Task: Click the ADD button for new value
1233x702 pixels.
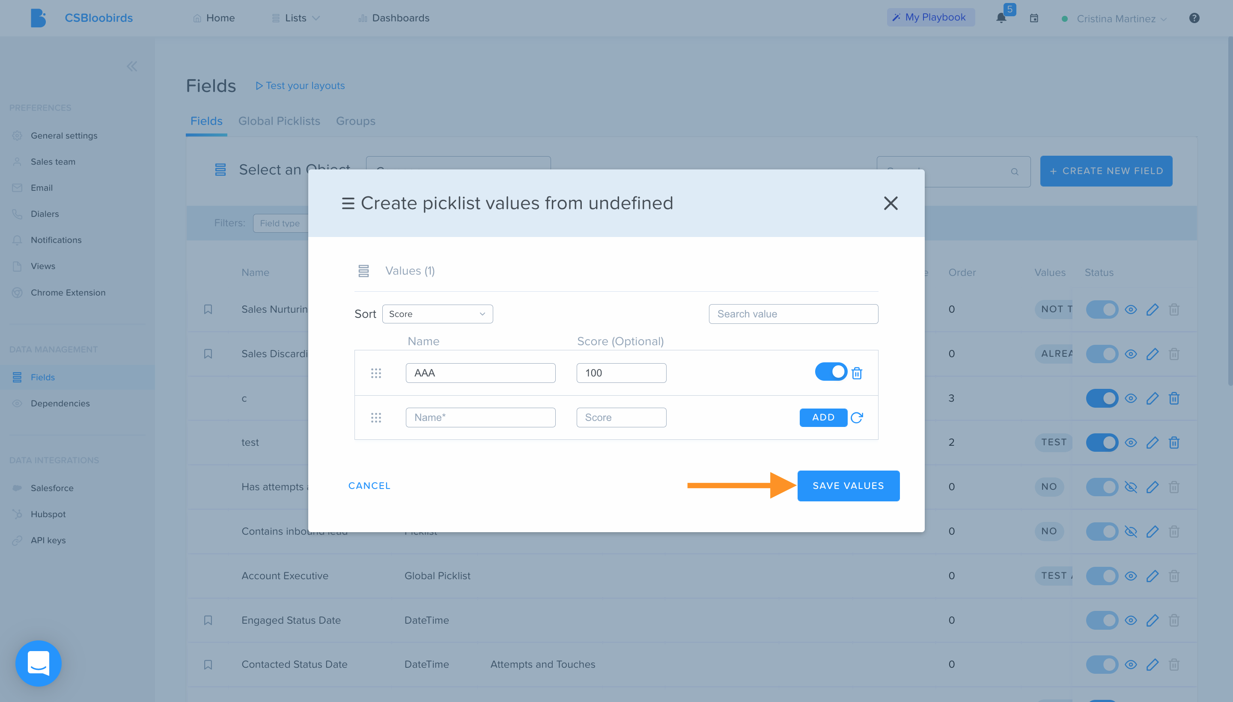Action: 823,418
